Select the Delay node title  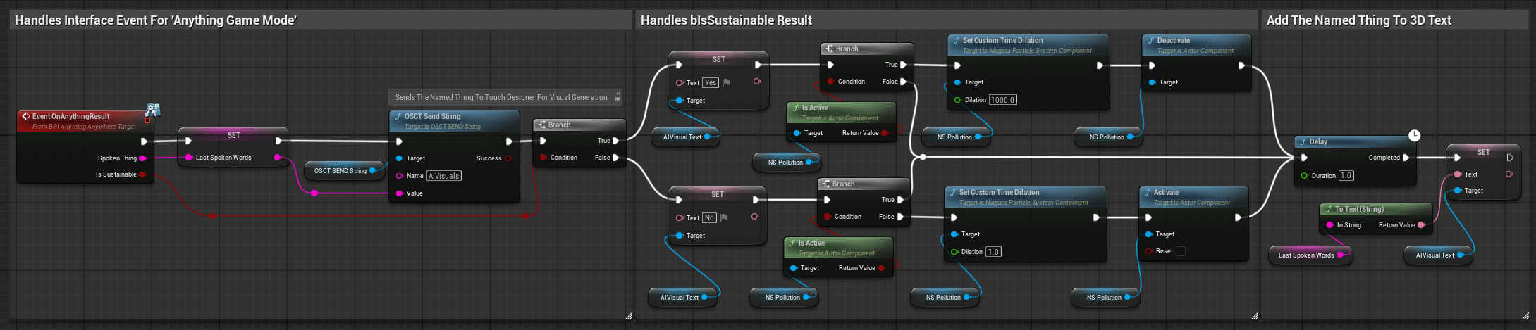coord(1318,141)
